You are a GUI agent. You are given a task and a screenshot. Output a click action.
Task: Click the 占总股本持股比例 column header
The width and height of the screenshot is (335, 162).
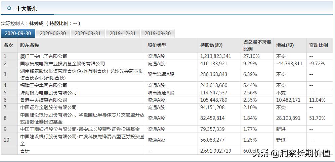[257, 45]
